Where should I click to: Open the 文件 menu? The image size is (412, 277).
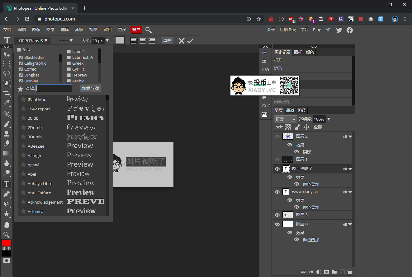(x=7, y=30)
